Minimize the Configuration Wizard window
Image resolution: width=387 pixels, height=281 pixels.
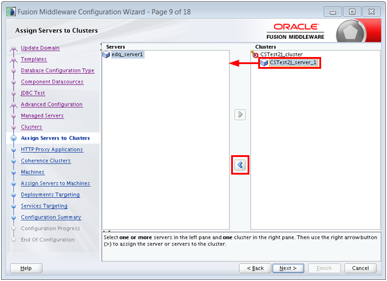point(333,12)
